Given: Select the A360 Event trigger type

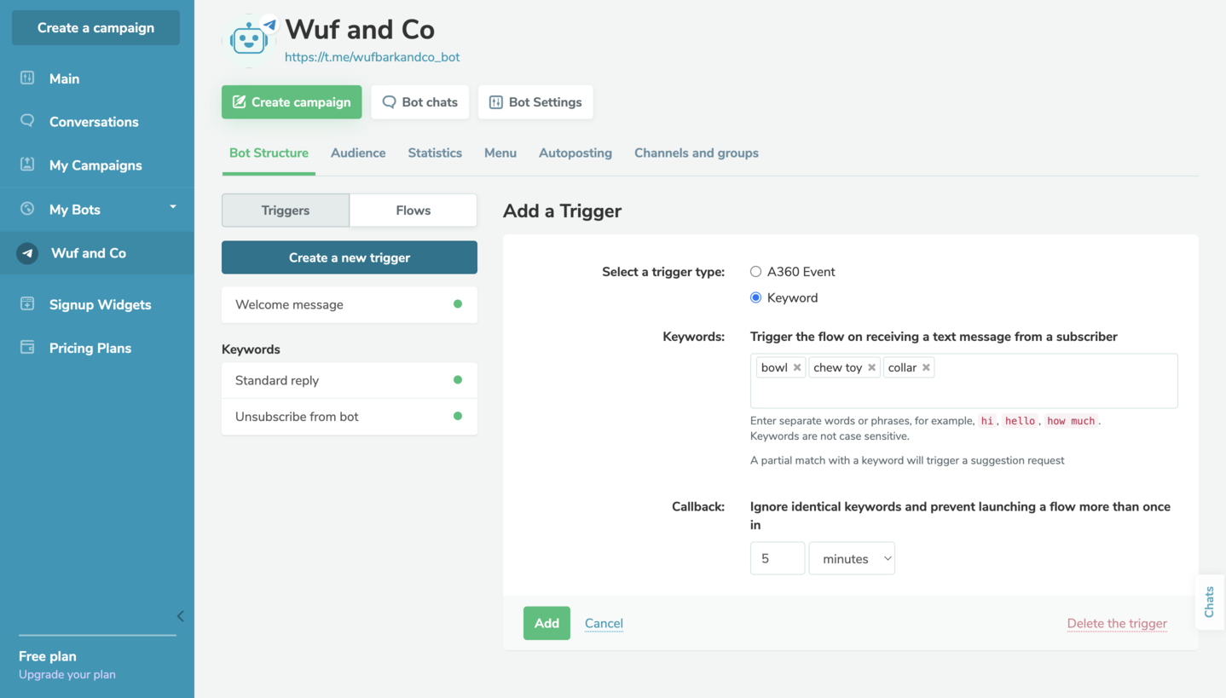Looking at the screenshot, I should (755, 272).
